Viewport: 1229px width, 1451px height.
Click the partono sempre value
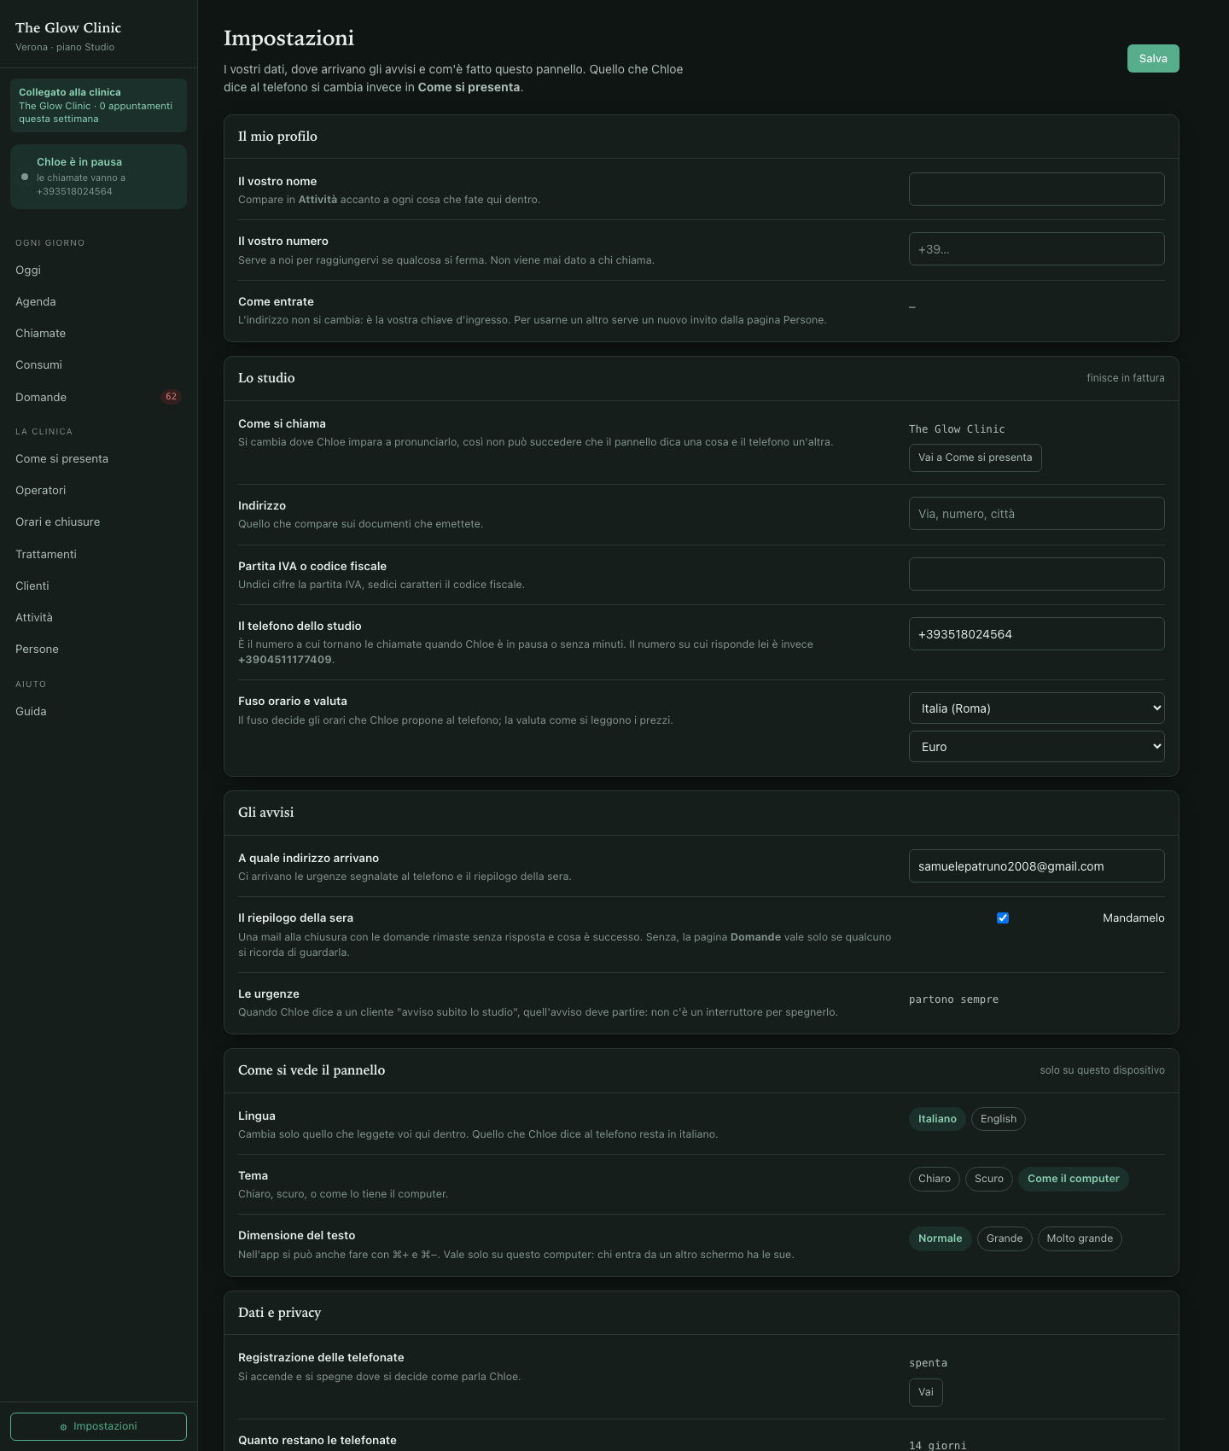click(x=953, y=999)
